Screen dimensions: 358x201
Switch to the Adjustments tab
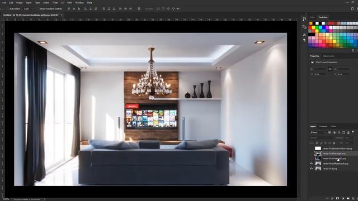(328, 56)
